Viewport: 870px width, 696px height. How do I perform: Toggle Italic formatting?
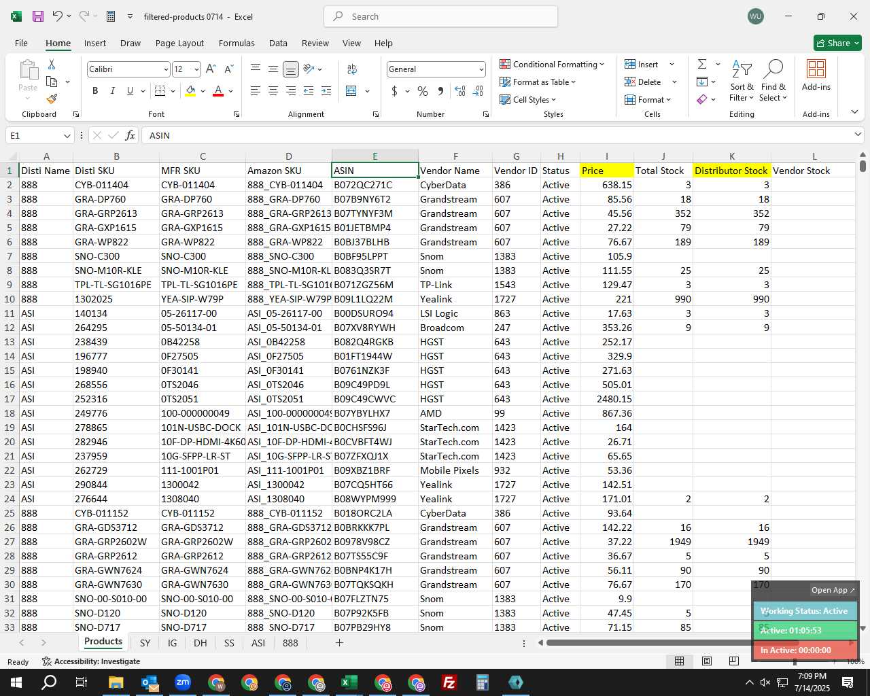point(112,91)
